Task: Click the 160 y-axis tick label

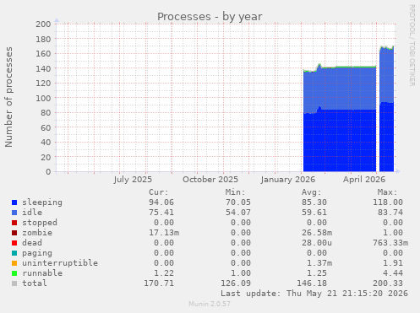Action: [43, 53]
